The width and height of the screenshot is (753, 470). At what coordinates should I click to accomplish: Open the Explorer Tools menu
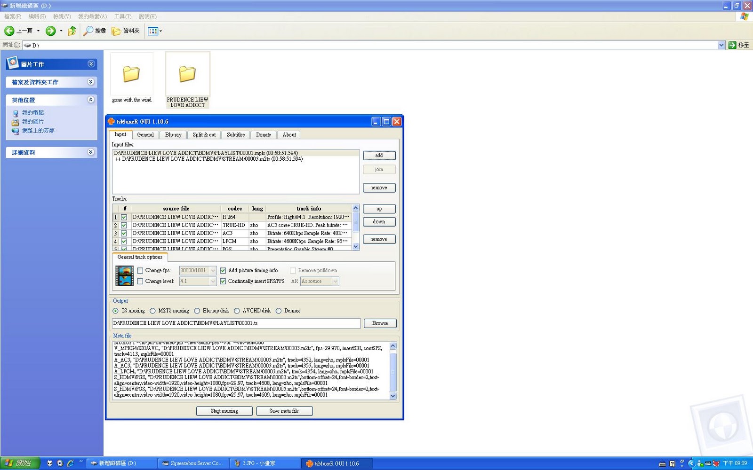coord(122,16)
